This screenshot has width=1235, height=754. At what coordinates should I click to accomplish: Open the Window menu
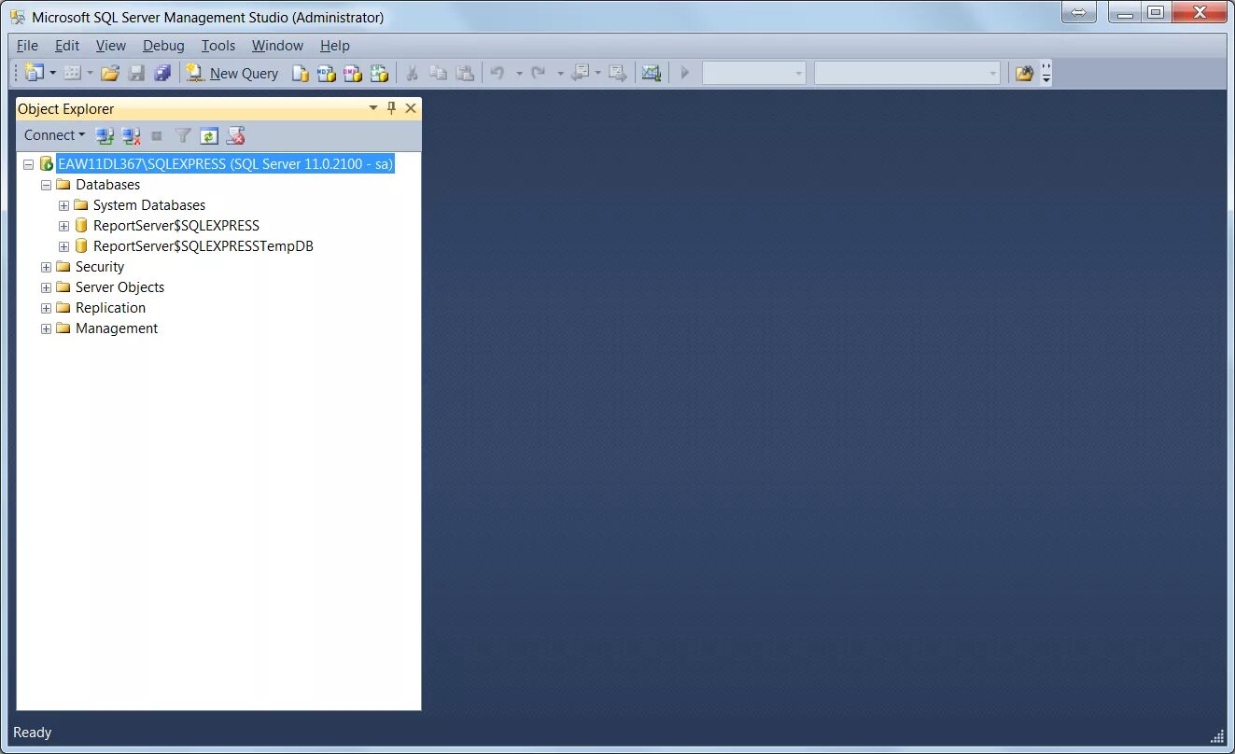(277, 45)
